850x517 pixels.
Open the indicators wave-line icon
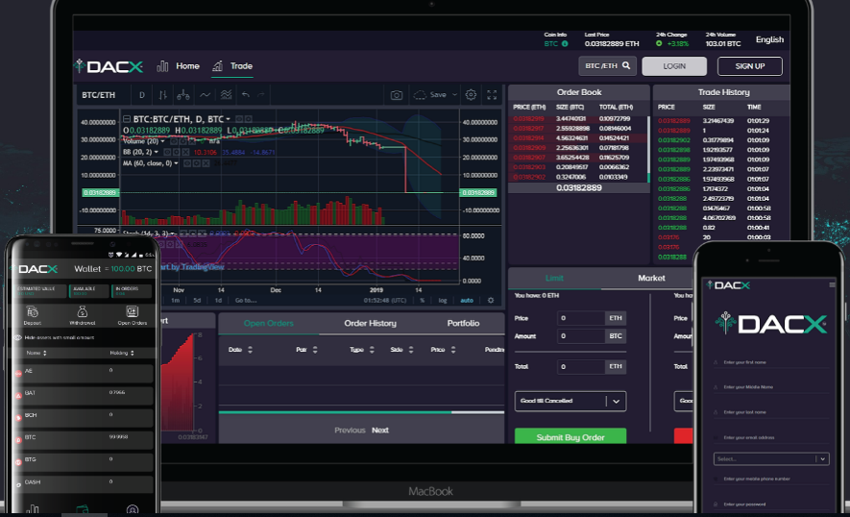205,95
